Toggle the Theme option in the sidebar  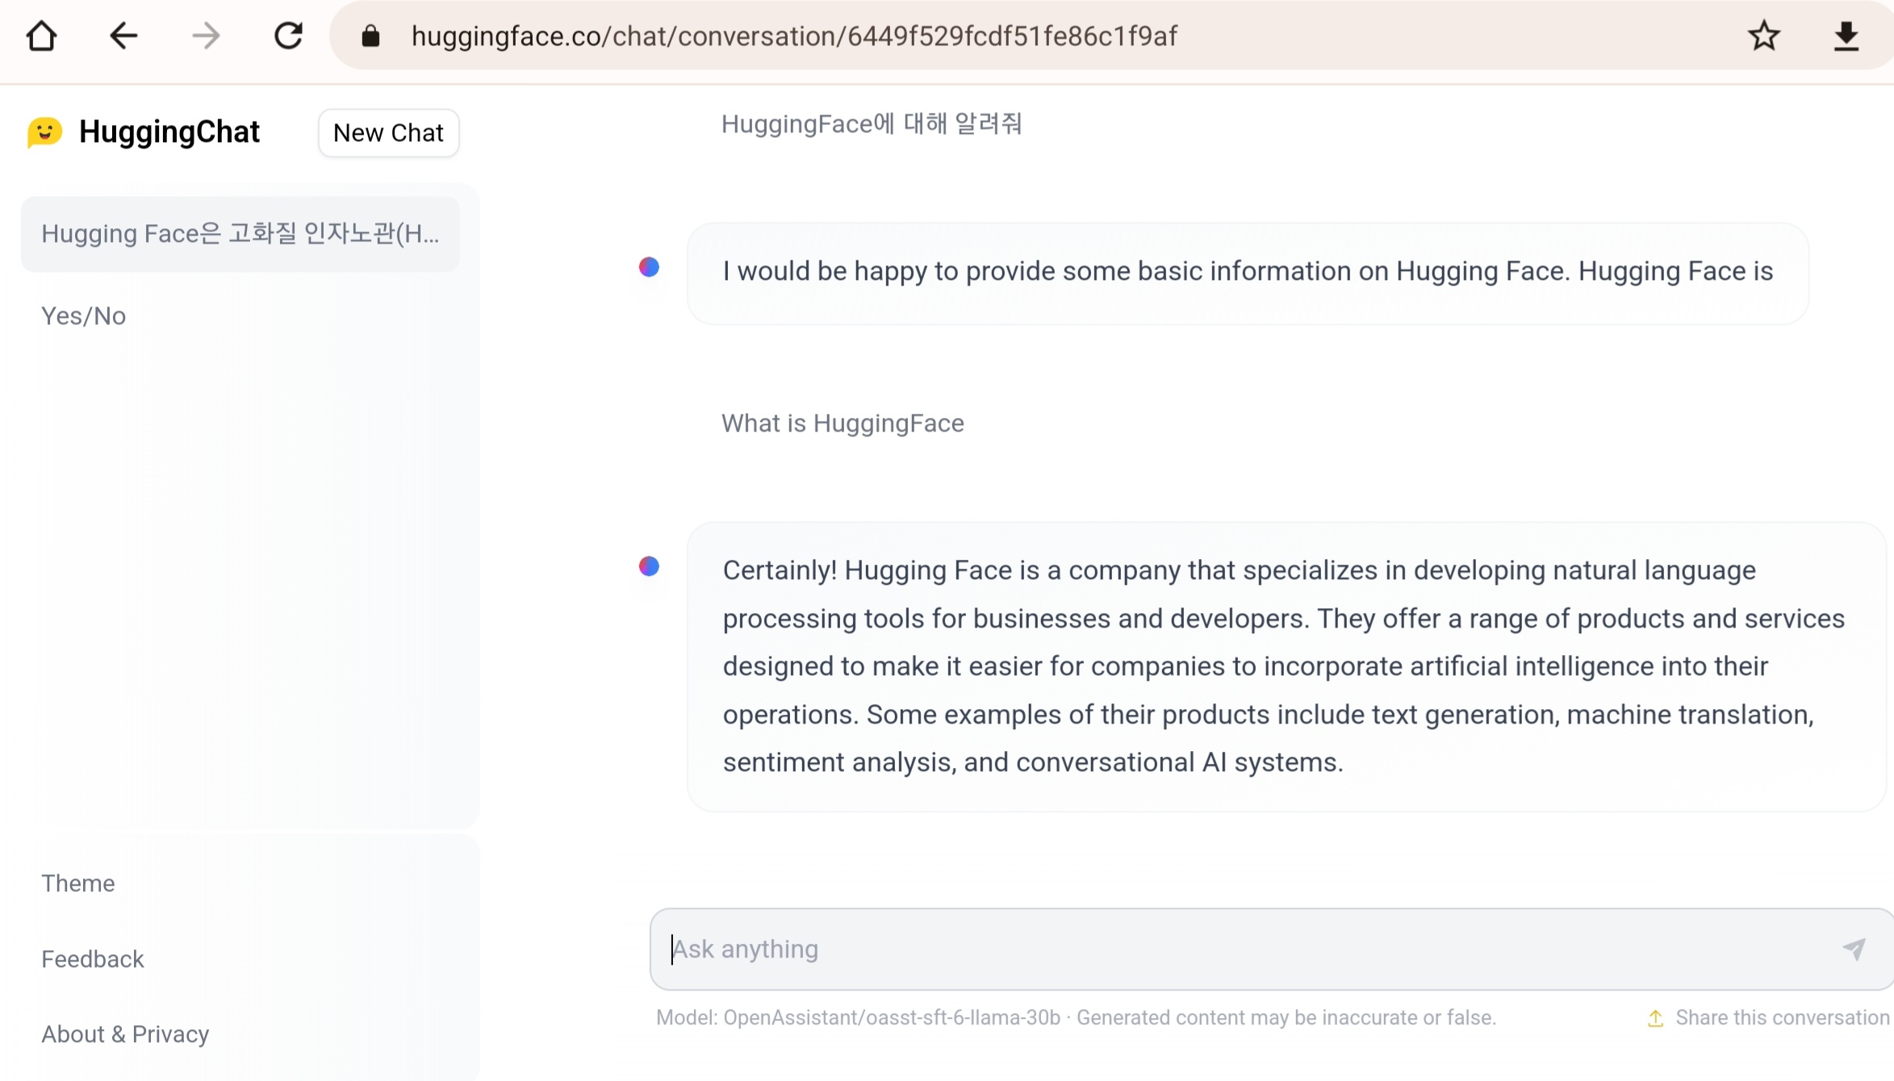pos(78,883)
